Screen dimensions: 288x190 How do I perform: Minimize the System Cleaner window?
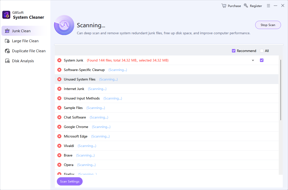click(275, 6)
